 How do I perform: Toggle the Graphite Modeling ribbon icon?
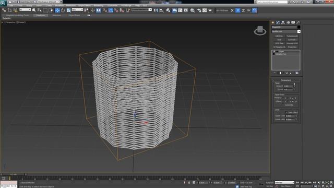click(174, 10)
